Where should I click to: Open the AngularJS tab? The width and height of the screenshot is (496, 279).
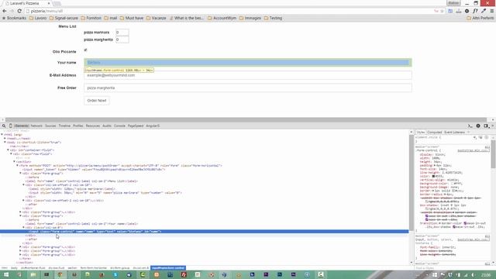pyautogui.click(x=153, y=126)
